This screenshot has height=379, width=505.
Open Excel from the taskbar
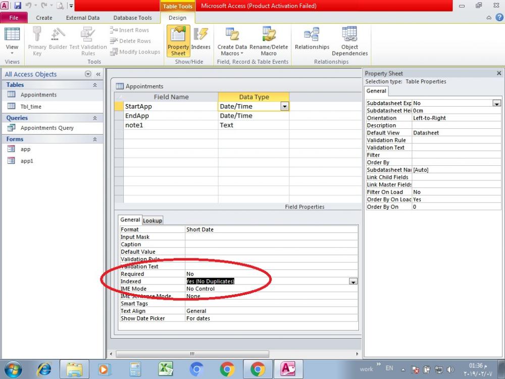coord(165,369)
